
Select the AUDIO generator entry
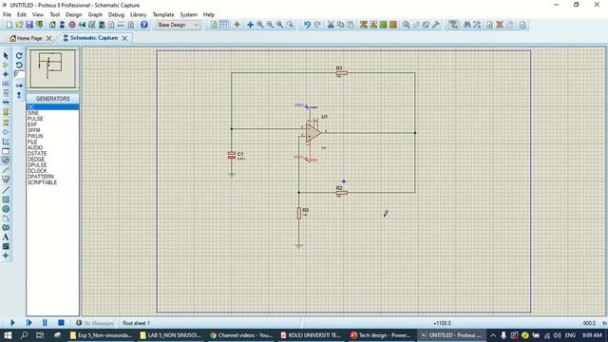53,148
